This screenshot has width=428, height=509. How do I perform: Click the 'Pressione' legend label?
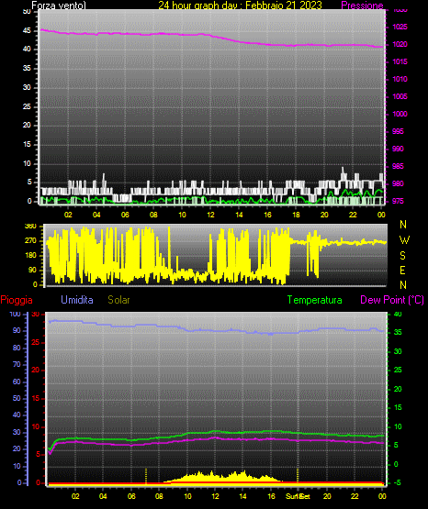[362, 6]
